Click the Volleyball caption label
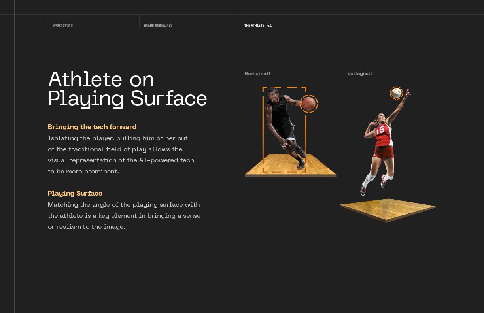The image size is (484, 313). (x=360, y=74)
